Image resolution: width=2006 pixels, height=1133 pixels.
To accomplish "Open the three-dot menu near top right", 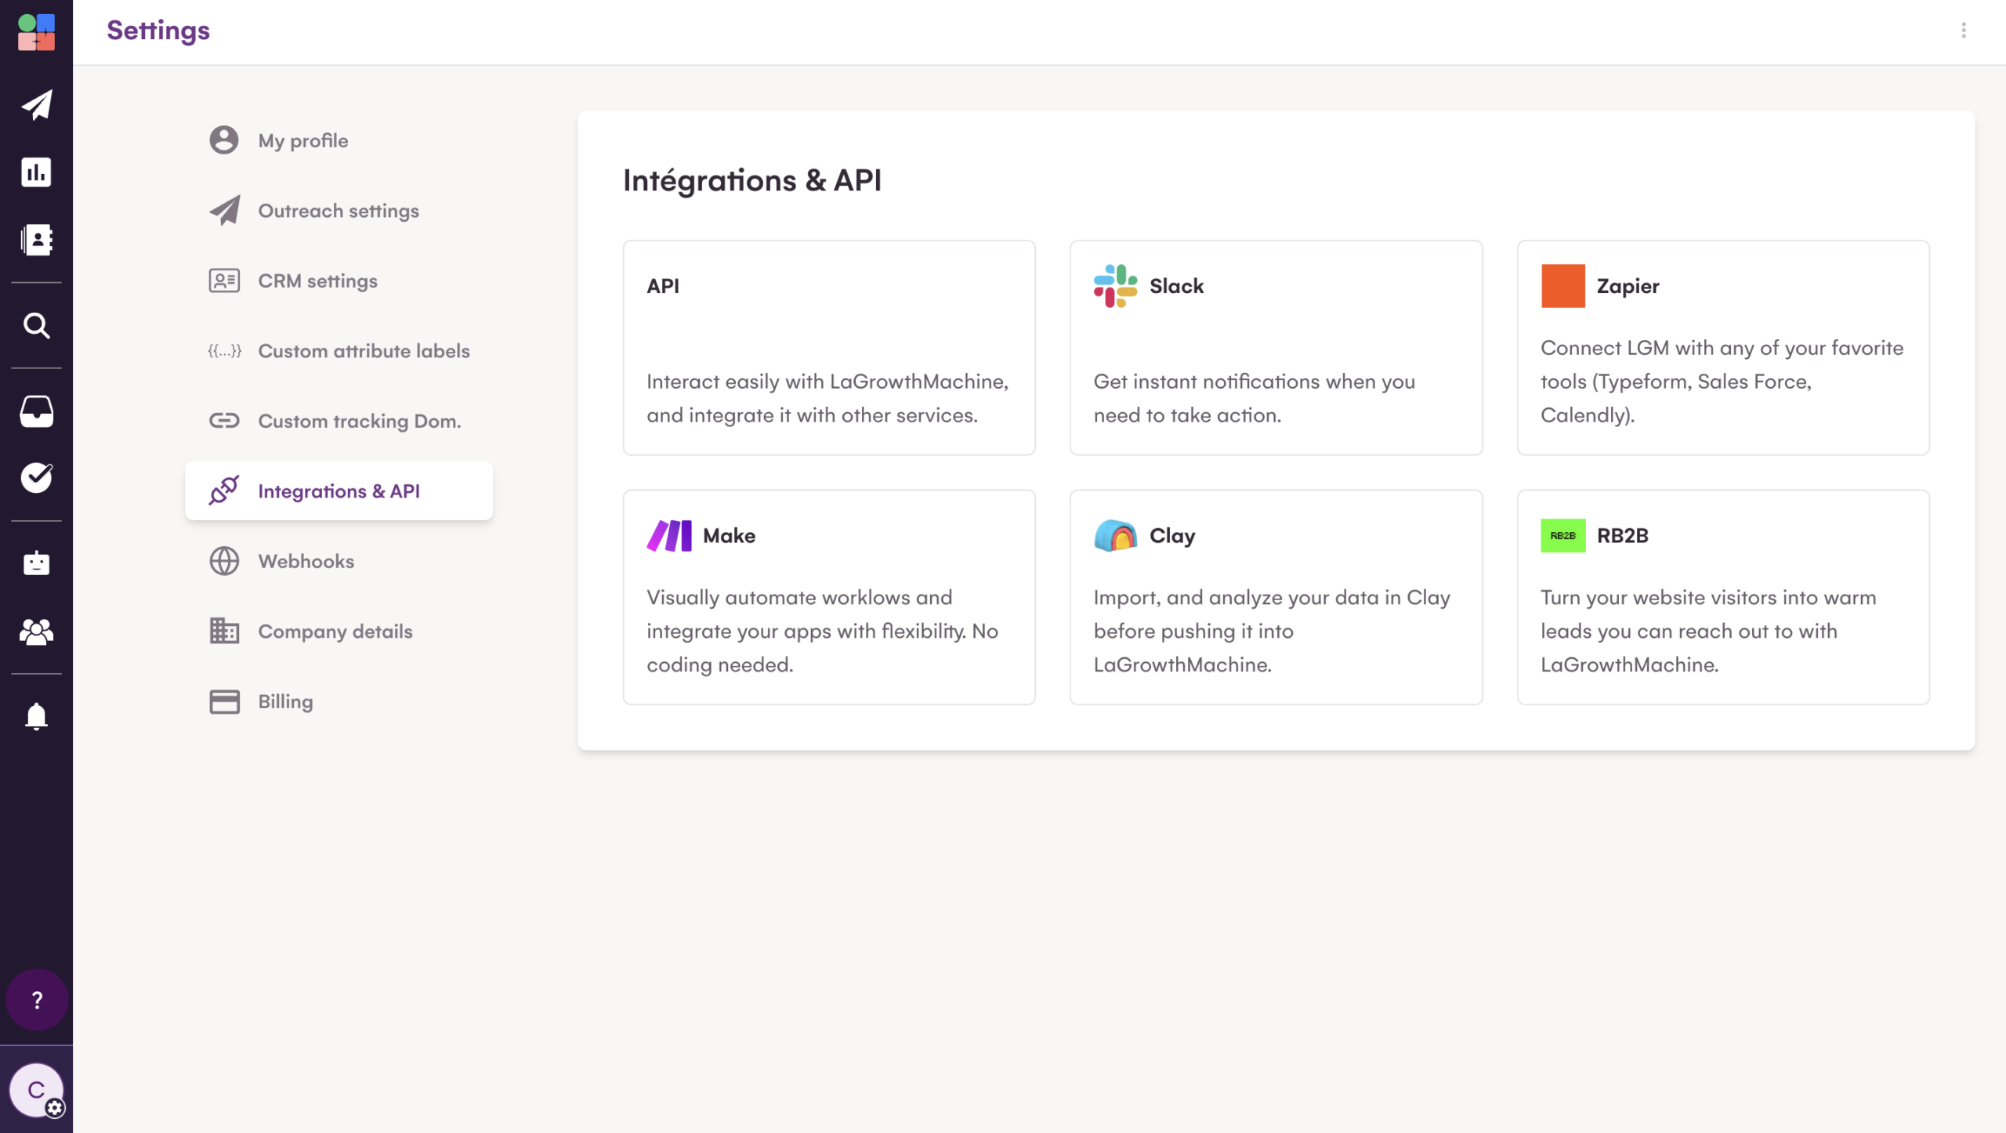I will pyautogui.click(x=1963, y=30).
